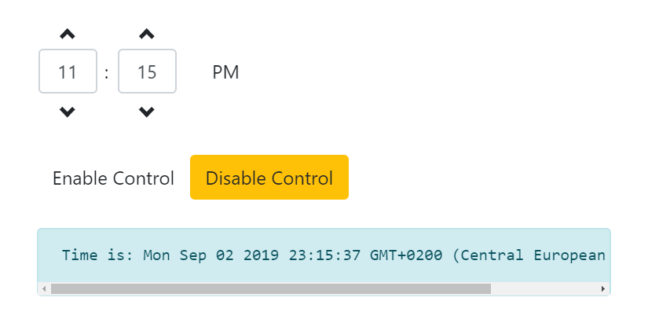Increment the hour with the up chevron
This screenshot has width=659, height=323.
(68, 34)
